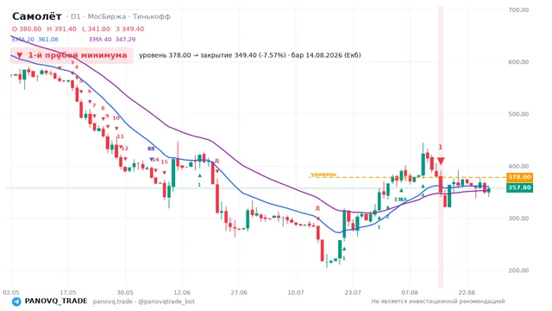Open the panovq.trade website link

(x=113, y=301)
